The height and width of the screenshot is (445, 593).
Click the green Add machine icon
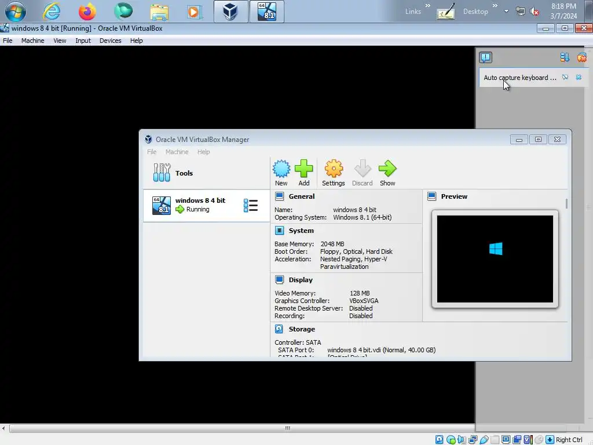coord(303,173)
